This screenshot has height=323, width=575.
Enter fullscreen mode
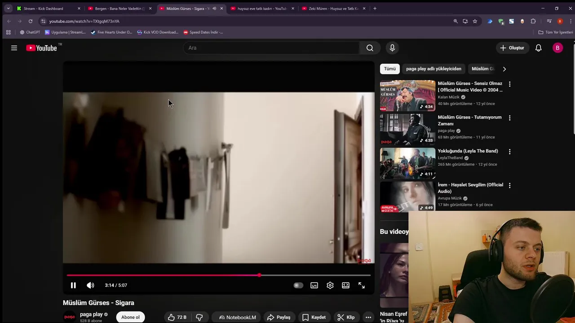pyautogui.click(x=362, y=285)
